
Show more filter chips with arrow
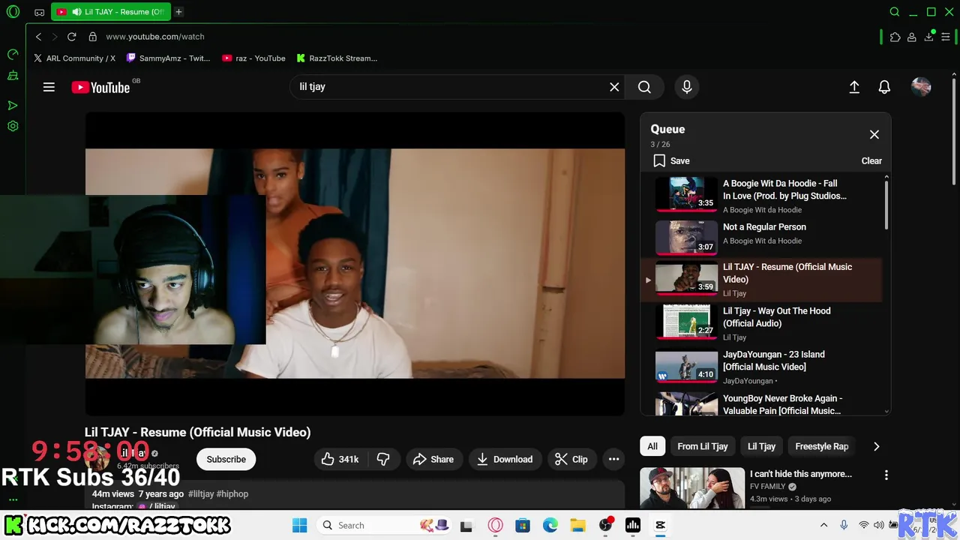click(876, 446)
